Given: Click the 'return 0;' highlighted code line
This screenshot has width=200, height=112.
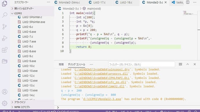Looking at the screenshot, I should coord(125,47).
